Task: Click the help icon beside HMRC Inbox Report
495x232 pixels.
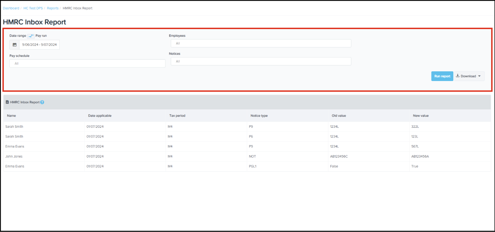Action: [x=42, y=102]
